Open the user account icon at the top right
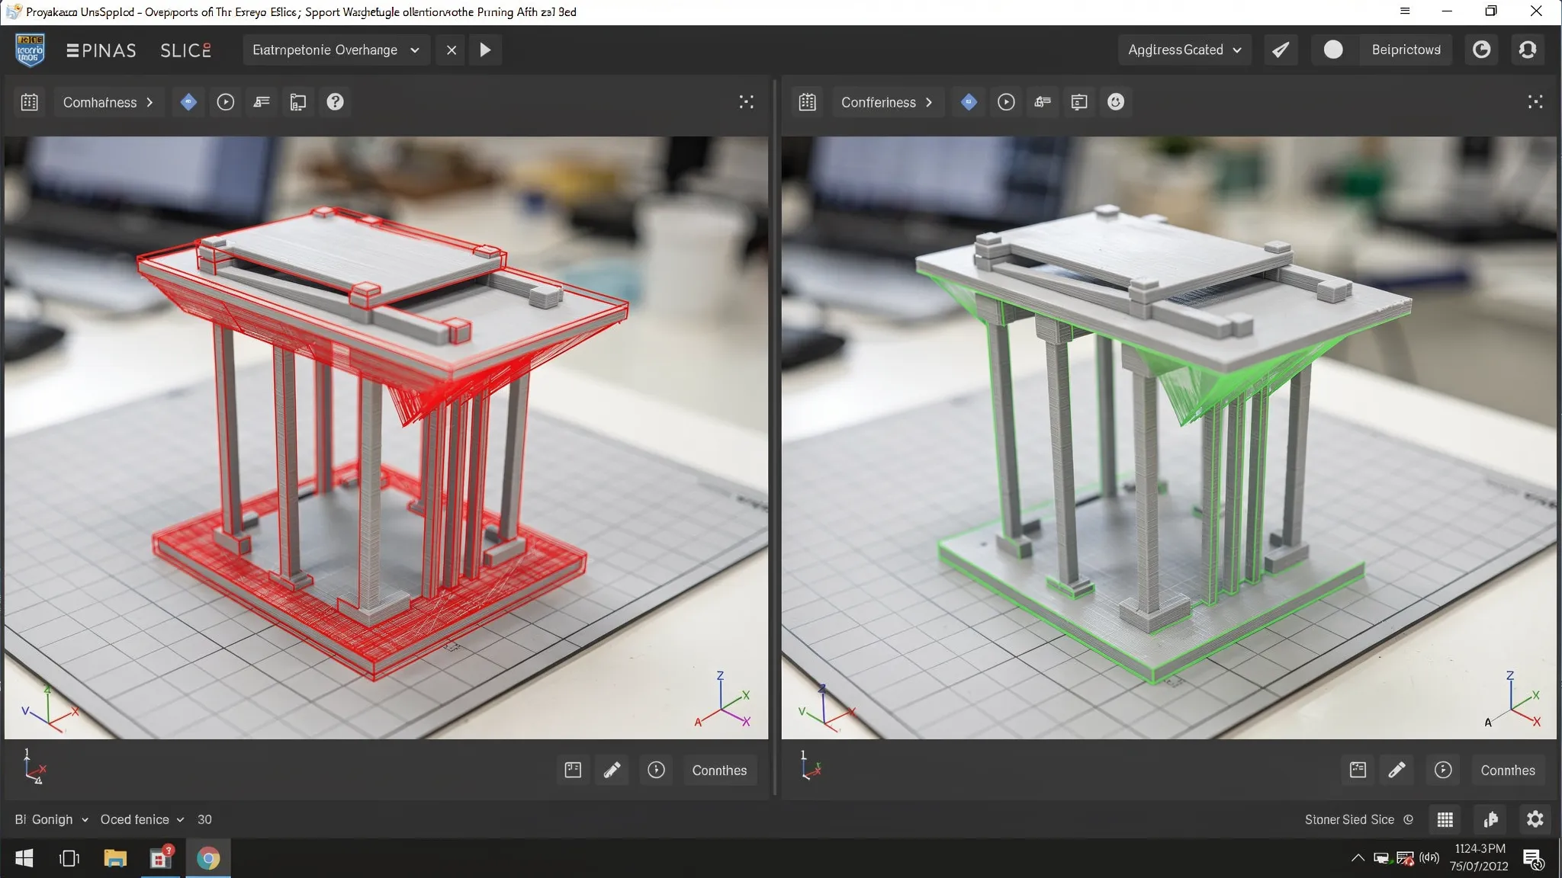This screenshot has width=1562, height=878. point(1526,50)
